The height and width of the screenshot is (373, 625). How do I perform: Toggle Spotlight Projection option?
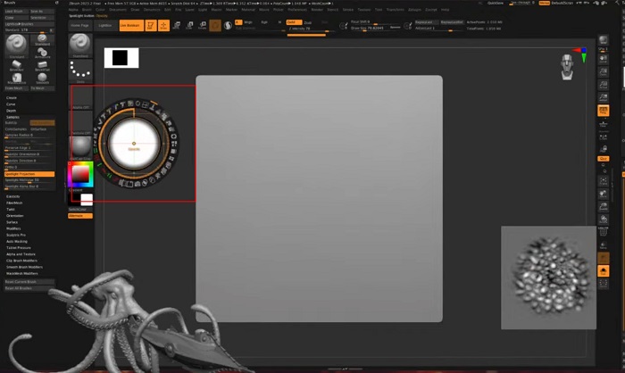(29, 174)
